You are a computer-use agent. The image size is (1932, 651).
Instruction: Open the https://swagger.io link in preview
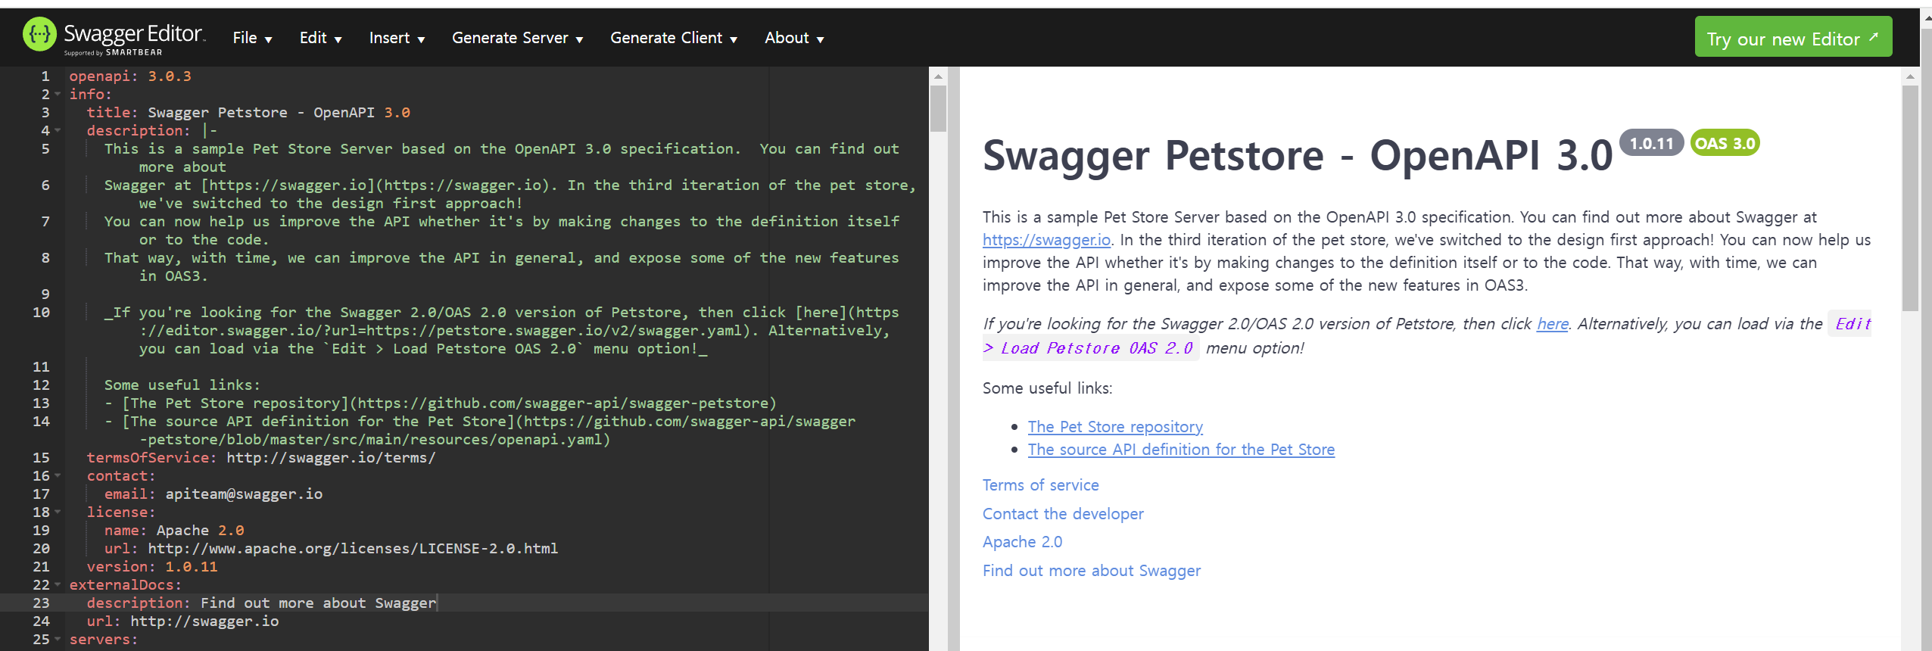click(x=1046, y=240)
